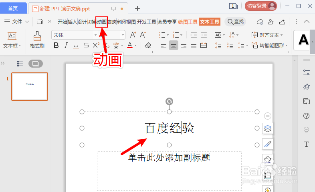The image size is (315, 192).
Task: Apply superscript formatting
Action: click(x=96, y=45)
